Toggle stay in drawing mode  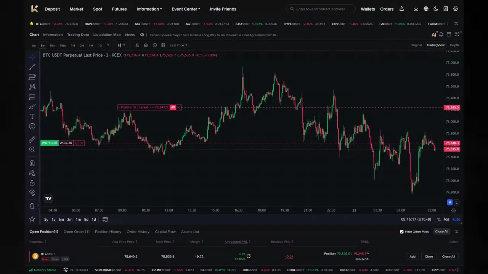pos(32,173)
